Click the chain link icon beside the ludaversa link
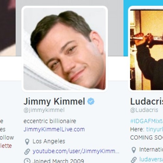The image size is (163, 163). (x=134, y=160)
